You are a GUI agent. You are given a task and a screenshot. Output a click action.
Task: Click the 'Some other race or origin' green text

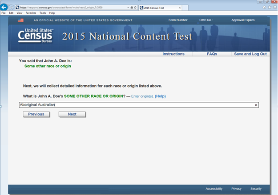coord(48,66)
